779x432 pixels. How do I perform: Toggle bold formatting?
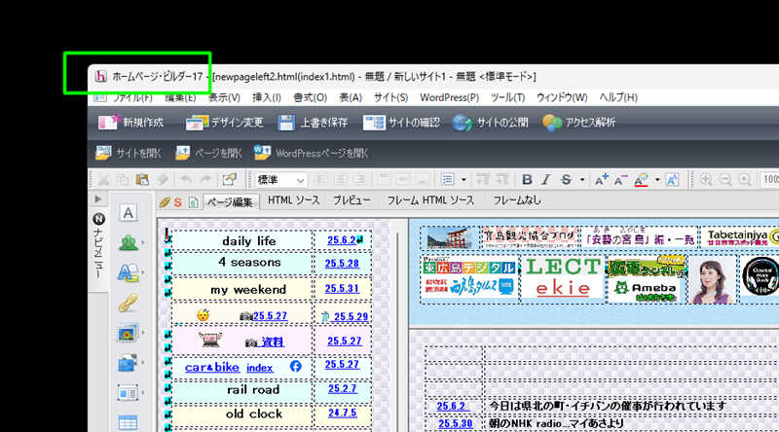(527, 179)
